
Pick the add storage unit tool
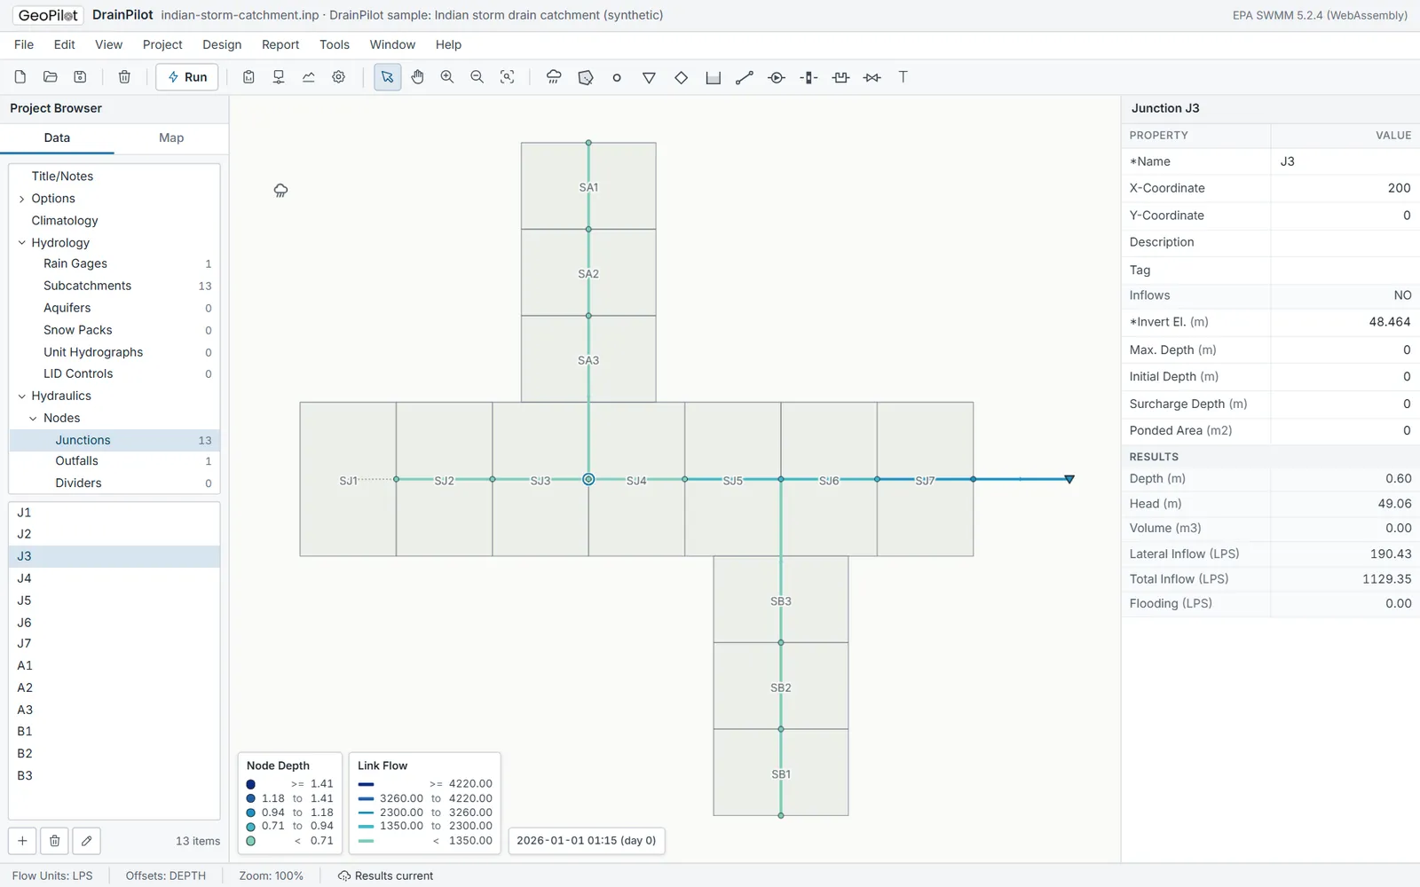tap(713, 77)
